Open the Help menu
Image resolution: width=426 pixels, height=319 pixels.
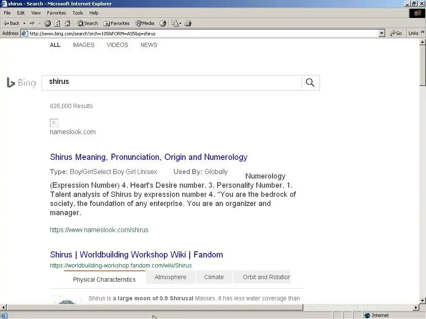click(94, 13)
